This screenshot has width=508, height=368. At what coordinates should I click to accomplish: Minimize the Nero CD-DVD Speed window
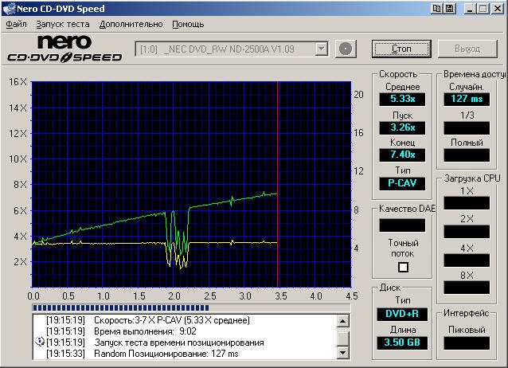coord(471,8)
